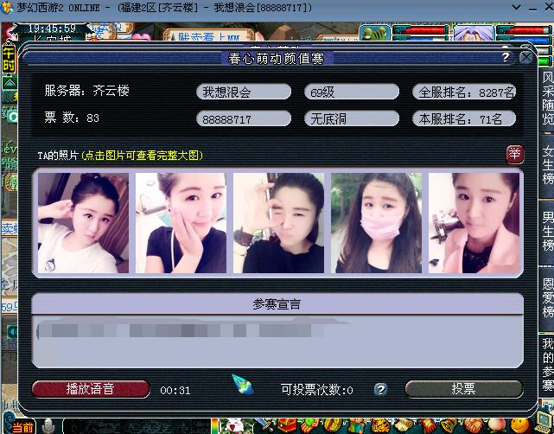The width and height of the screenshot is (554, 434).
Task: Click the 本服排名: 71名 field
Action: coord(464,118)
